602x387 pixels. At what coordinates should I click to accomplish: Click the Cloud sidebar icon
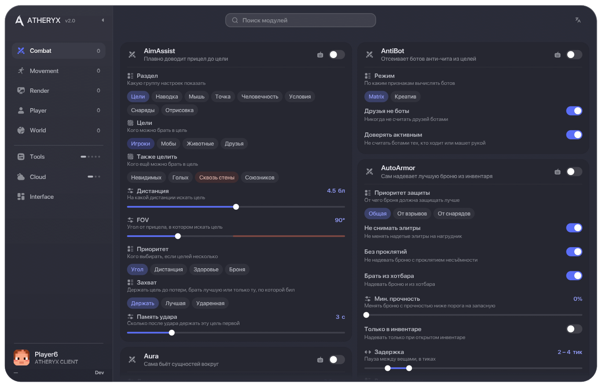point(21,177)
